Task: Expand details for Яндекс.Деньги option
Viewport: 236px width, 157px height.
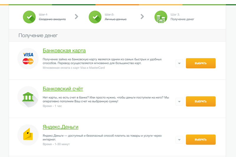Action: pyautogui.click(x=179, y=140)
